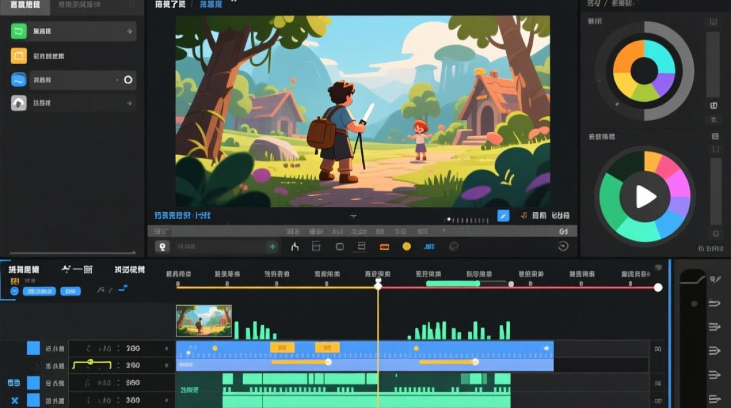
Task: Click the orange icon in the left sidebar
Action: [x=18, y=56]
